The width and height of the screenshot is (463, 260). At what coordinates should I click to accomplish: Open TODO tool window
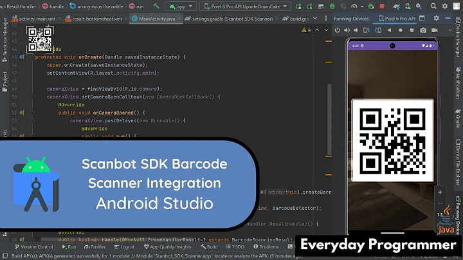coord(235,246)
